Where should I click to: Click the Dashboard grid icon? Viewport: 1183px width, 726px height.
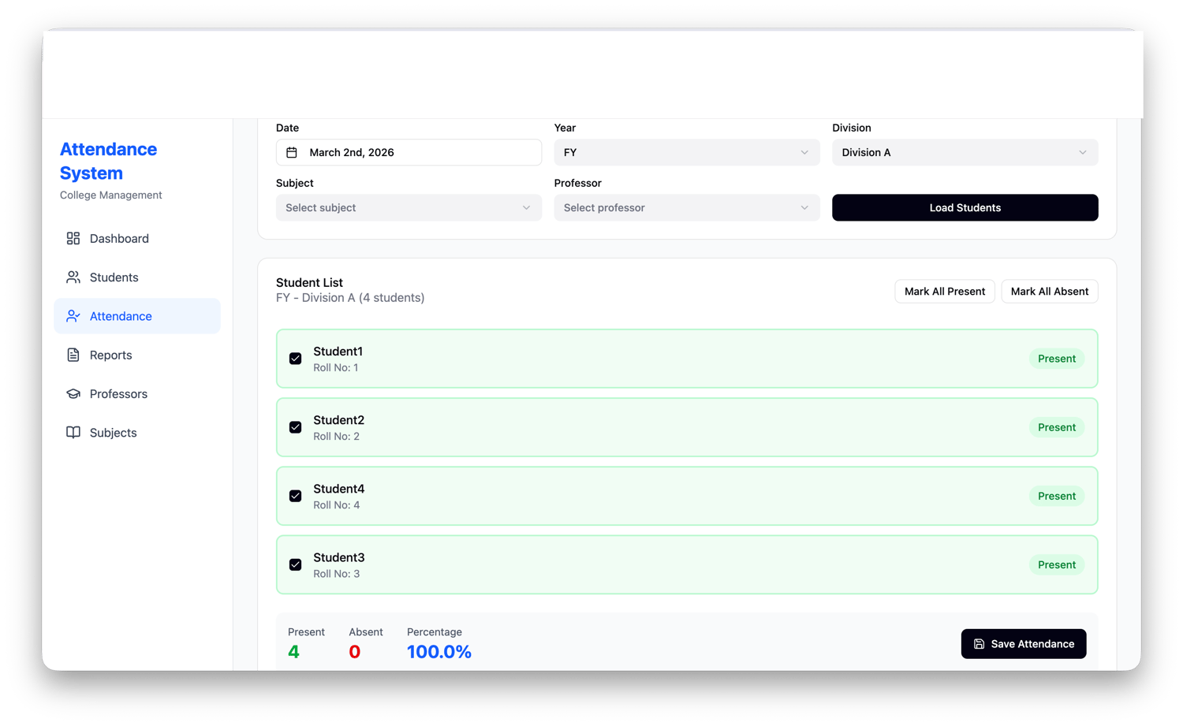click(73, 238)
